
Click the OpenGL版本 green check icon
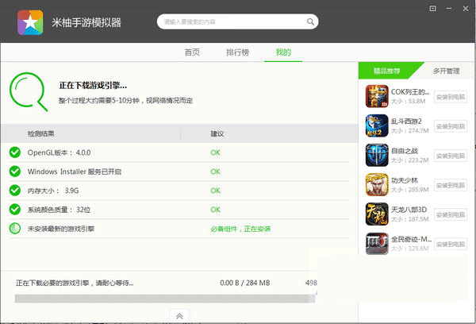[x=15, y=152]
